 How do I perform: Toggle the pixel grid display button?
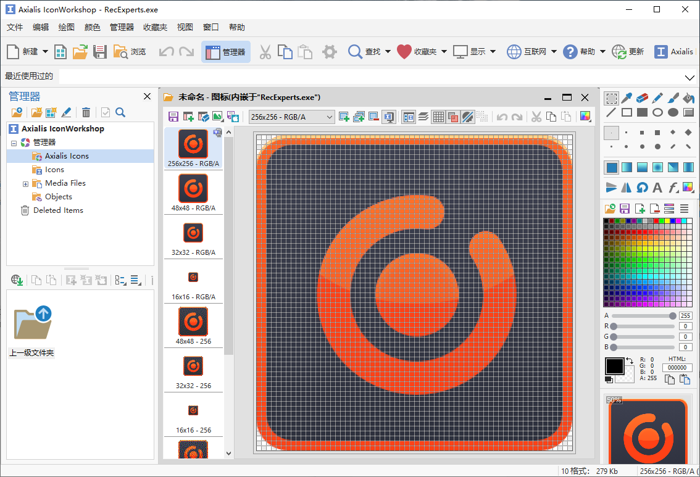[438, 117]
